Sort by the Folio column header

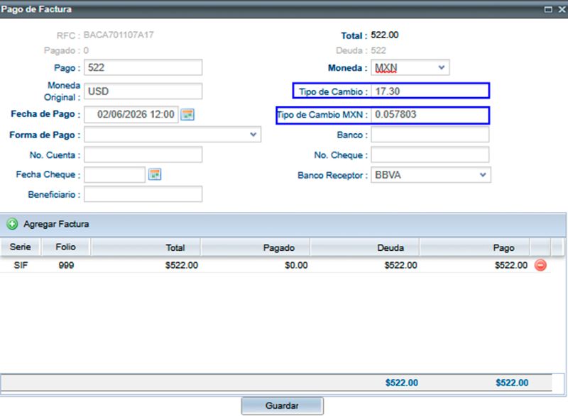[65, 247]
